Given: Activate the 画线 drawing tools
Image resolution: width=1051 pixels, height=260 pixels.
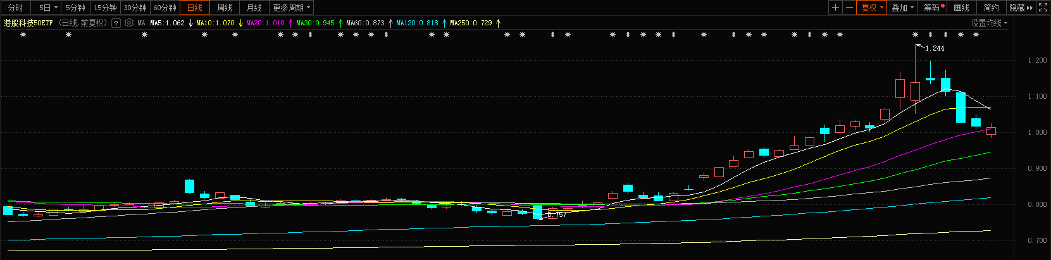Looking at the screenshot, I should pos(962,8).
